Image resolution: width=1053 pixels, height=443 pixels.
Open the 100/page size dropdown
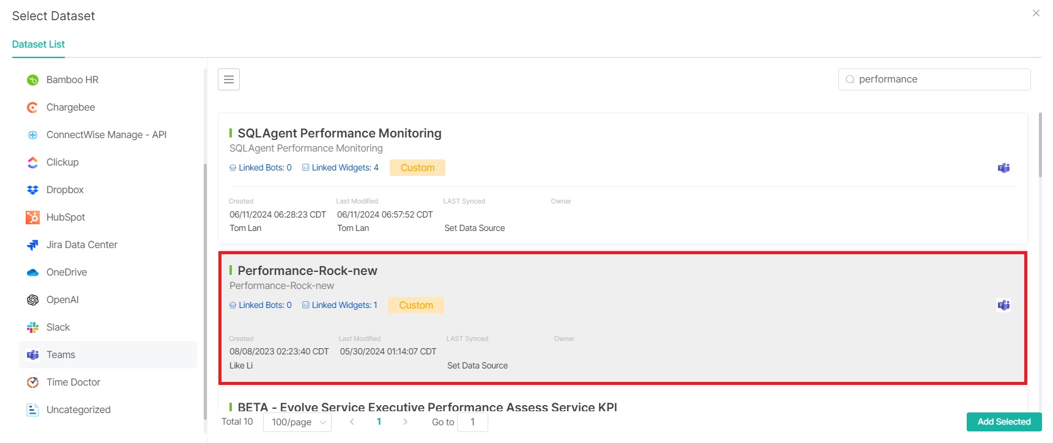point(297,422)
